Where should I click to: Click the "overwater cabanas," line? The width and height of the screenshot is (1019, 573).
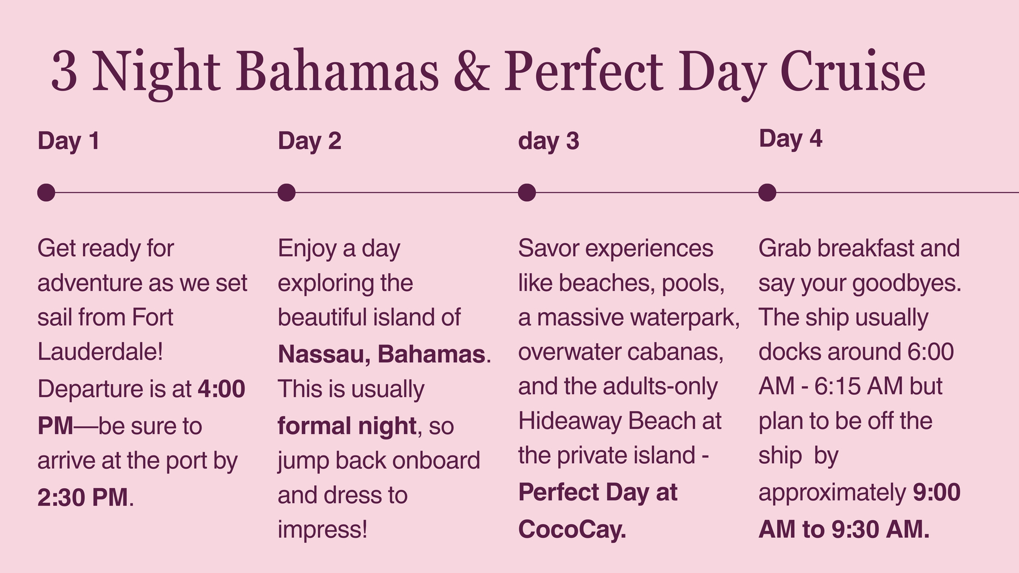(620, 352)
